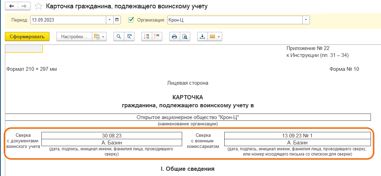Click the I. Общие сведения section heading
The width and height of the screenshot is (381, 176).
click(188, 169)
